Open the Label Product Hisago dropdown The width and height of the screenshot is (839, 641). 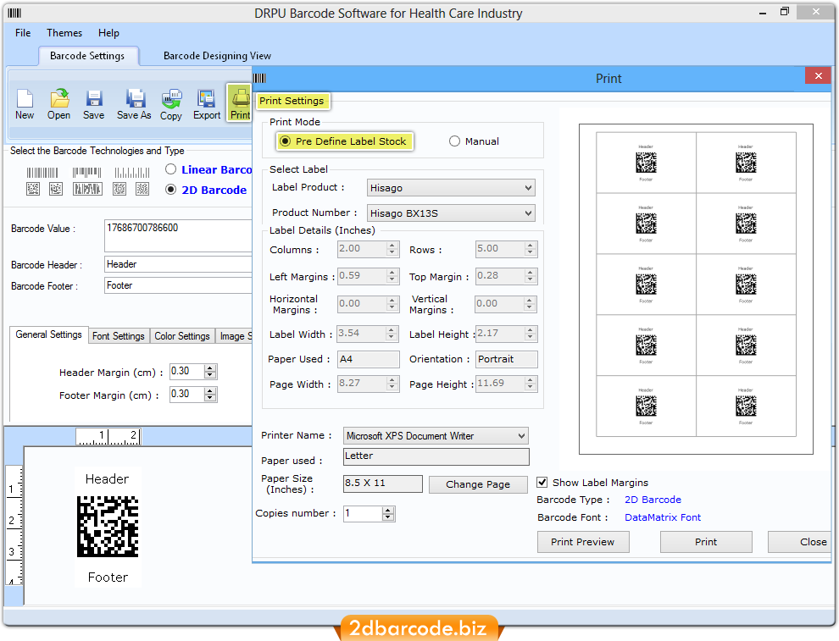coord(451,188)
